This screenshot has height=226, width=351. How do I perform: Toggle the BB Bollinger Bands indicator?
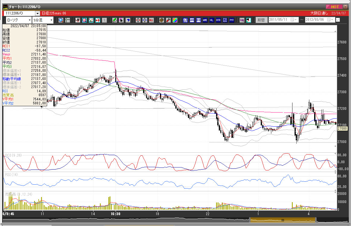[x=199, y=20]
